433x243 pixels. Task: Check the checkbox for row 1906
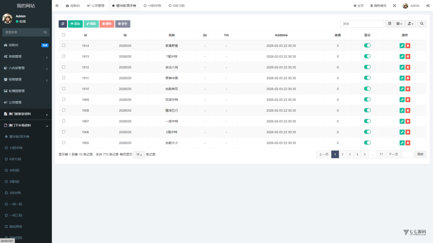(64, 132)
